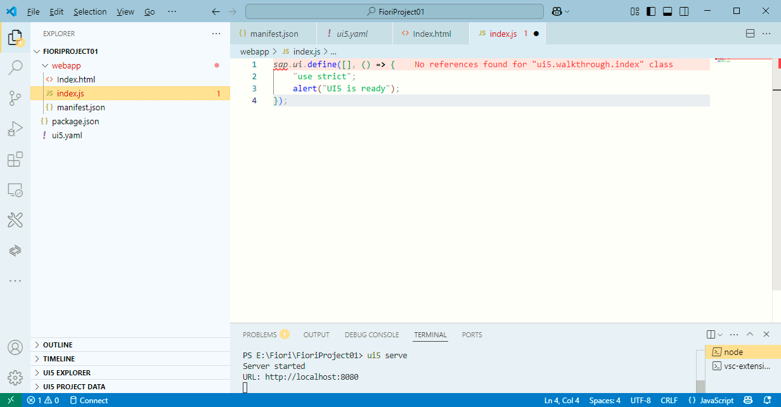Go forward with the right arrow
Viewport: 781px width, 407px height.
pos(232,11)
